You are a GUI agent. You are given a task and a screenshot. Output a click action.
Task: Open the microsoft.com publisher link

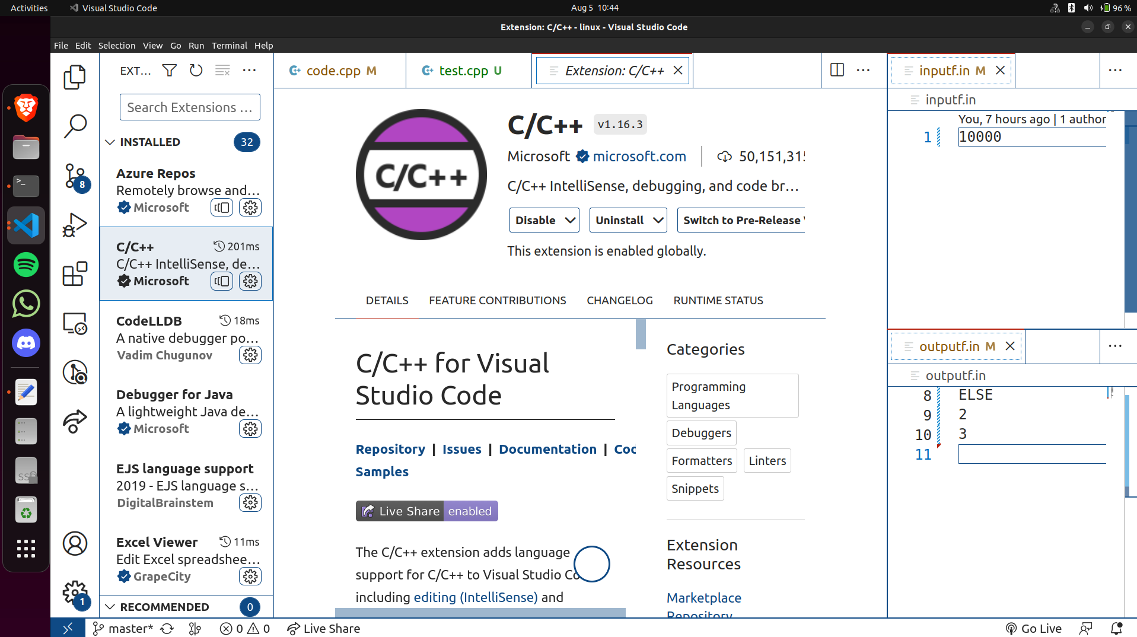[x=639, y=156]
